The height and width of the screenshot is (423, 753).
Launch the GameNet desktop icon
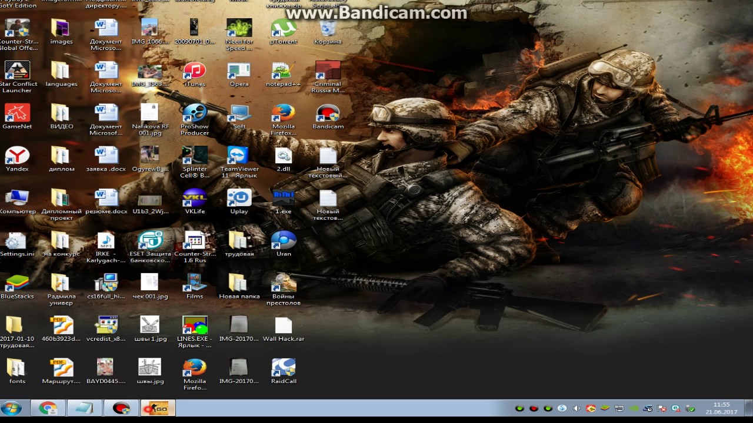(x=17, y=116)
